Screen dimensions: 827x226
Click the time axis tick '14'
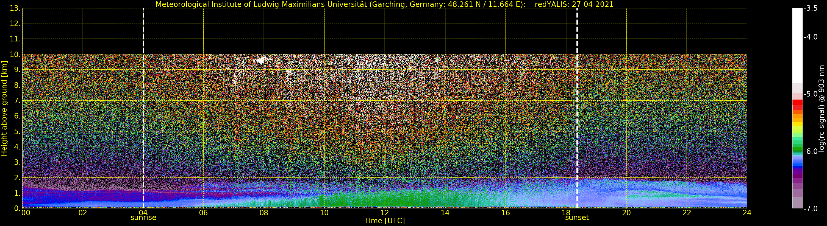coord(445,213)
